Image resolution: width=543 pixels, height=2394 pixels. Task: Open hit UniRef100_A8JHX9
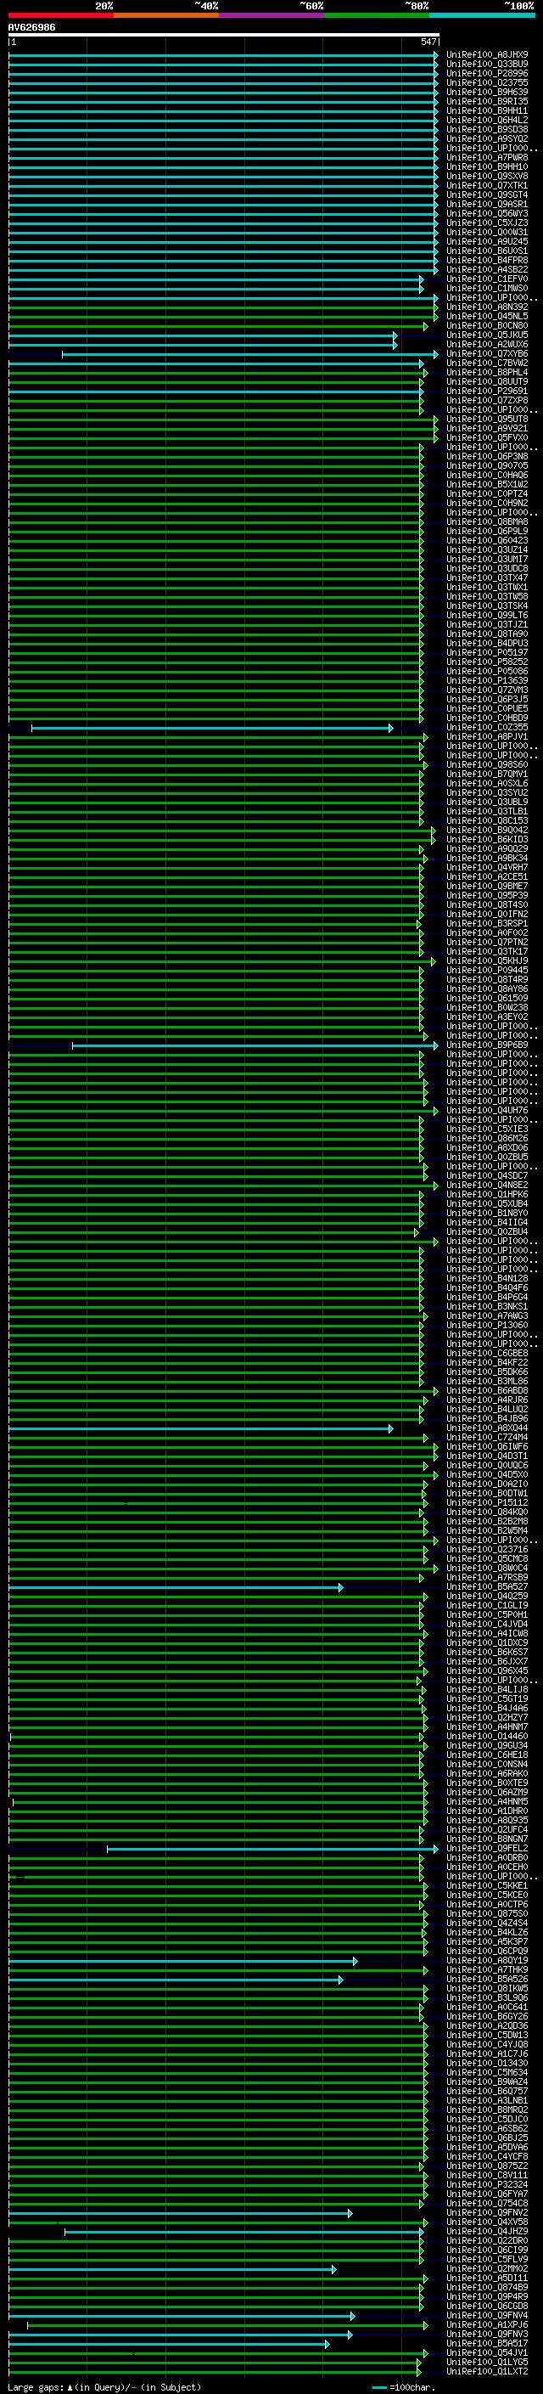pos(487,55)
